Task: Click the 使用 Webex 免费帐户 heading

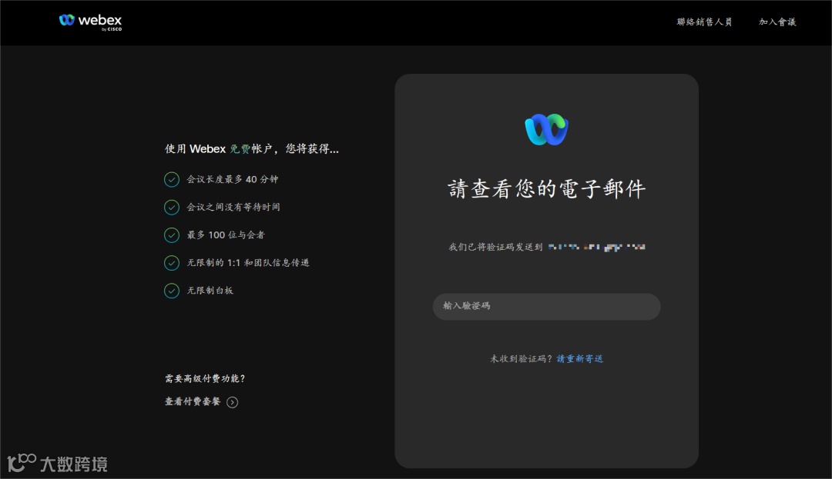Action: point(251,148)
